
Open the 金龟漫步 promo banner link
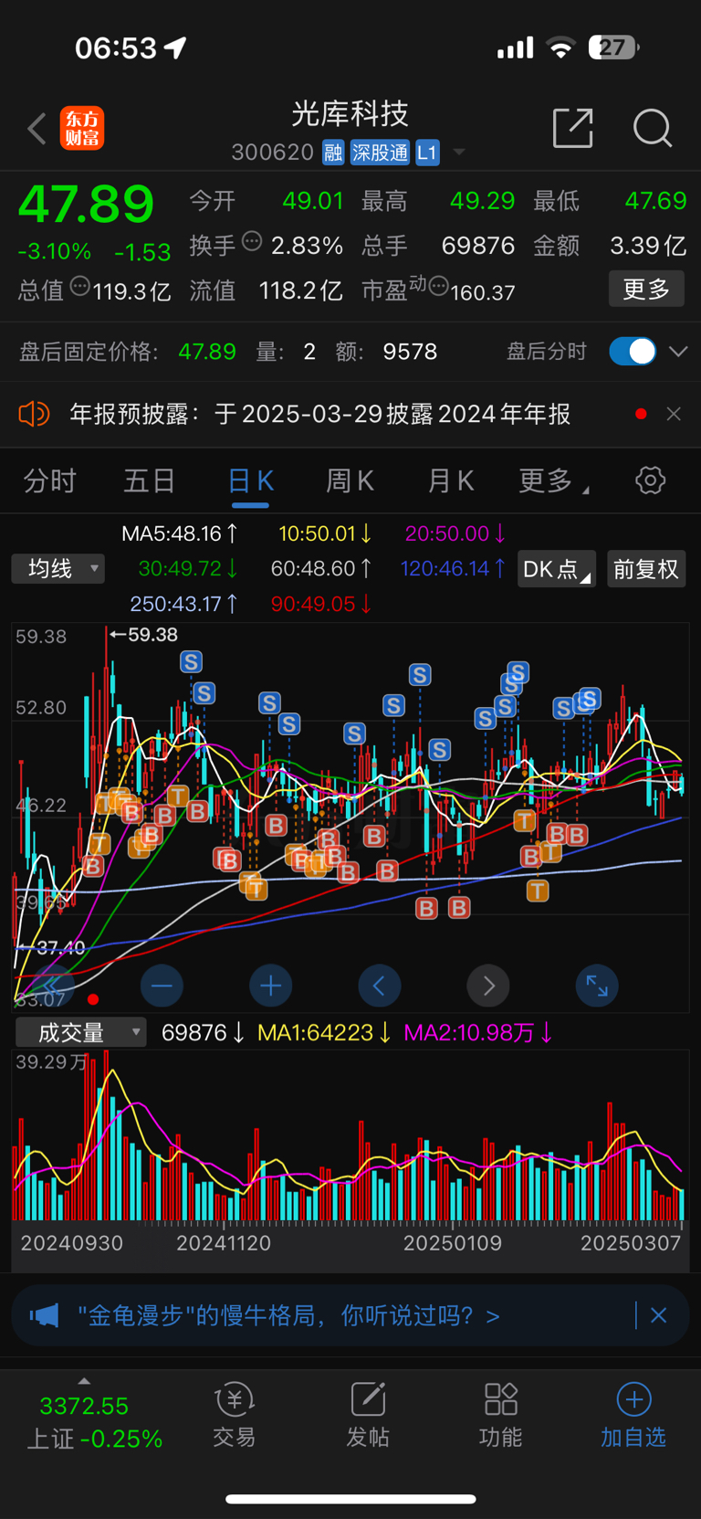[x=288, y=1315]
